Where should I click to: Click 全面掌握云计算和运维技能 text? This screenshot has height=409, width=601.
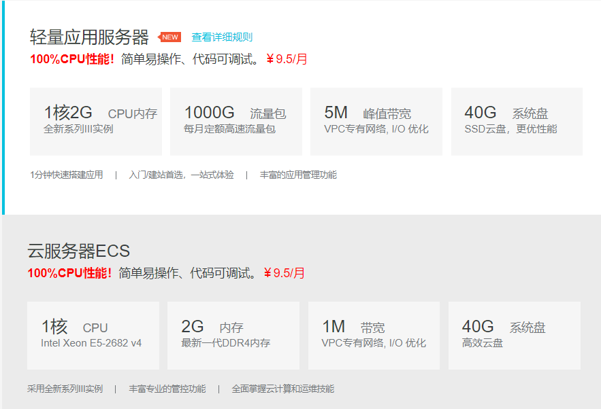pyautogui.click(x=283, y=389)
